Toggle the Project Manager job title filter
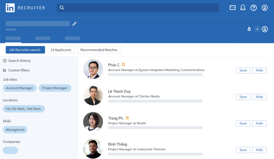The height and width of the screenshot is (159, 274). coord(55,88)
